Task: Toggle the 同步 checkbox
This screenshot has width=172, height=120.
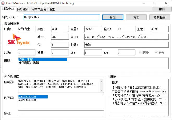Action: coord(142,53)
